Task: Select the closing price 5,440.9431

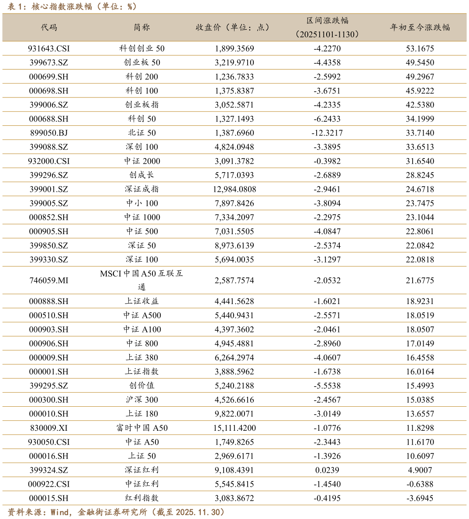Action: (x=234, y=315)
